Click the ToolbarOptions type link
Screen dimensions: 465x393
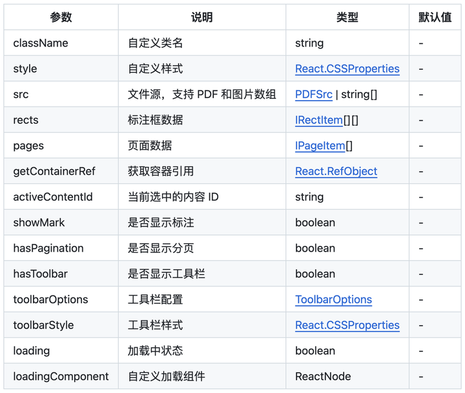(x=333, y=299)
